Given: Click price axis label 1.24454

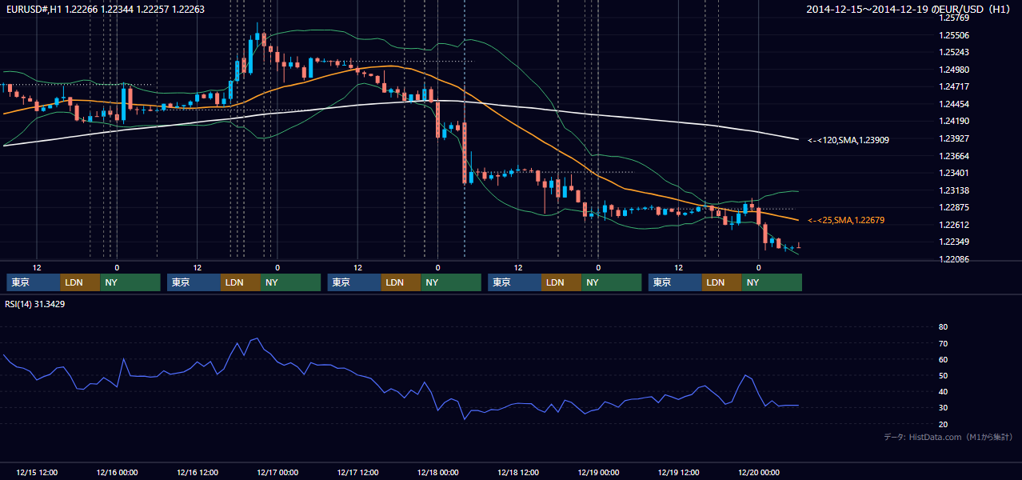Looking at the screenshot, I should pos(954,104).
